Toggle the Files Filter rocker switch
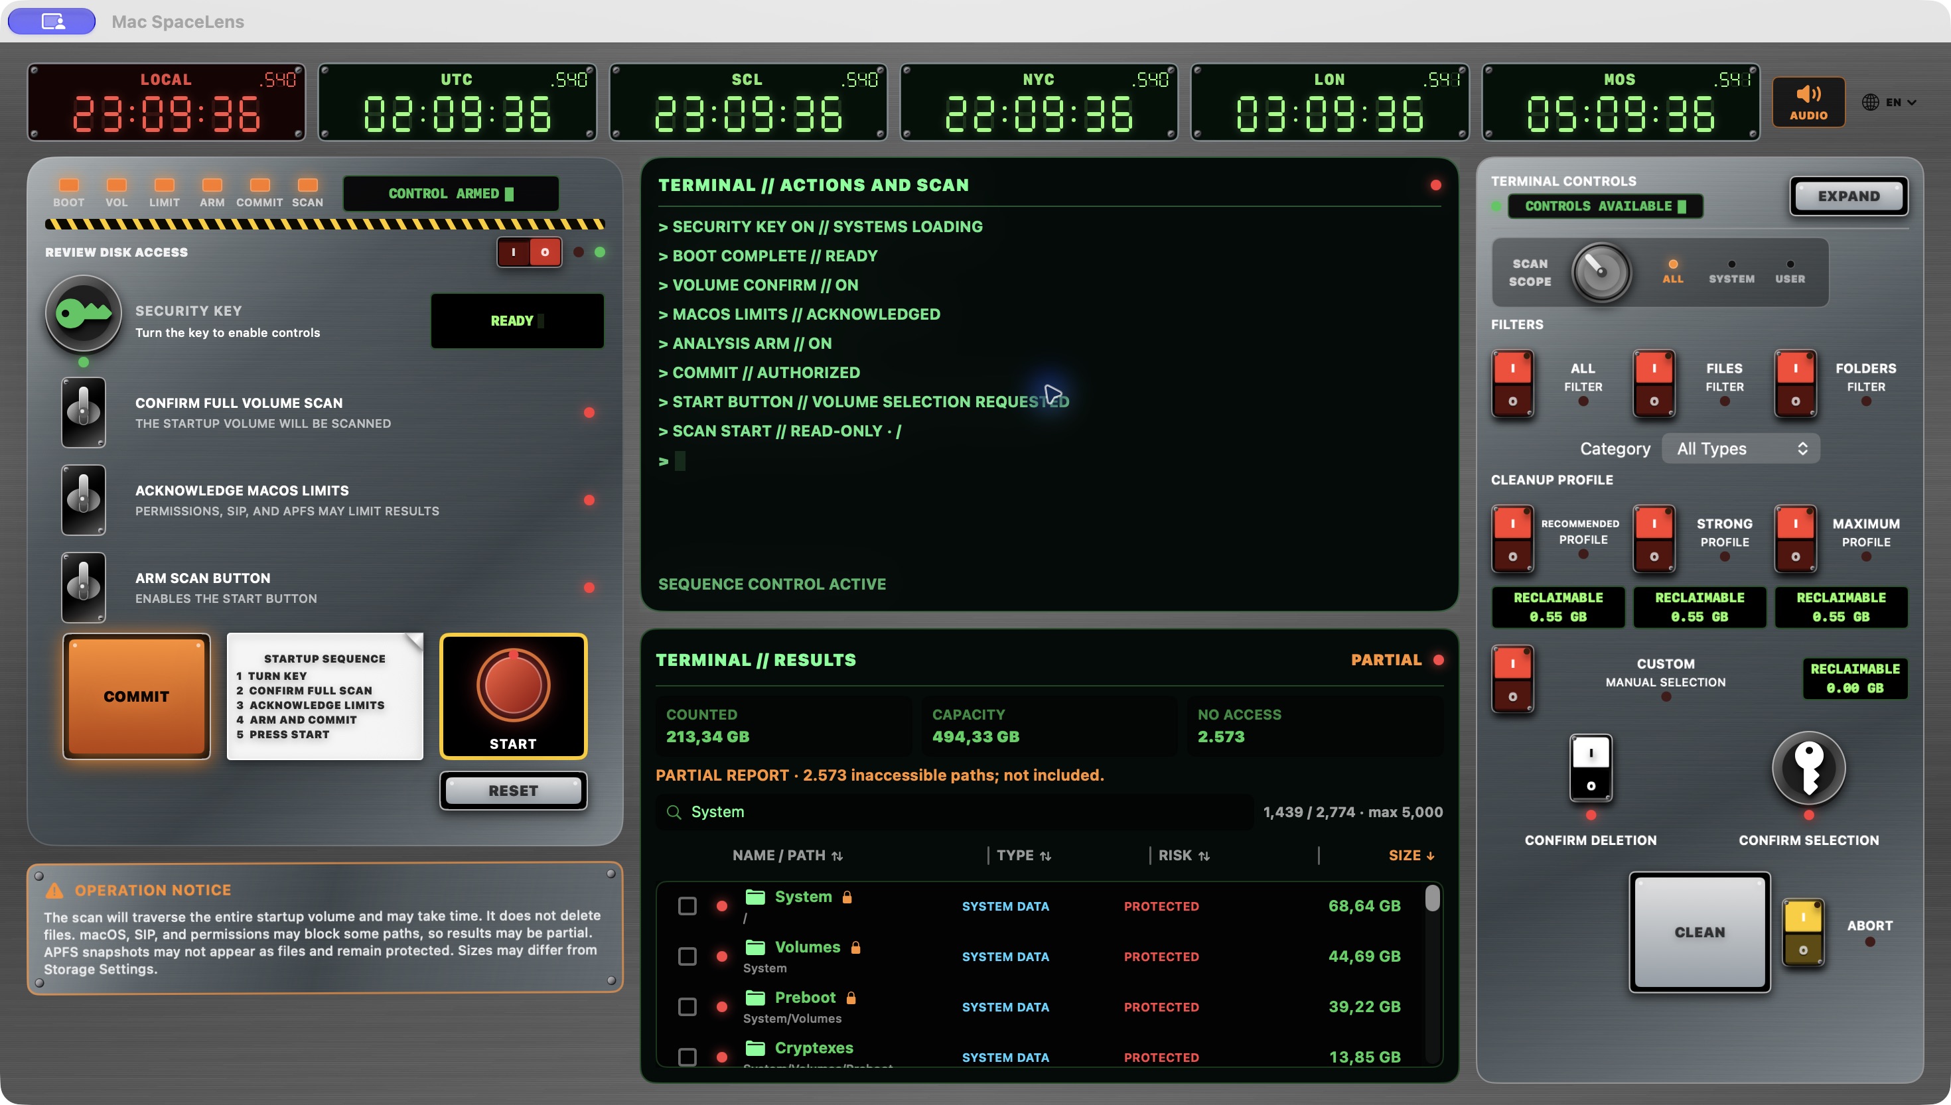This screenshot has width=1951, height=1105. 1654,383
